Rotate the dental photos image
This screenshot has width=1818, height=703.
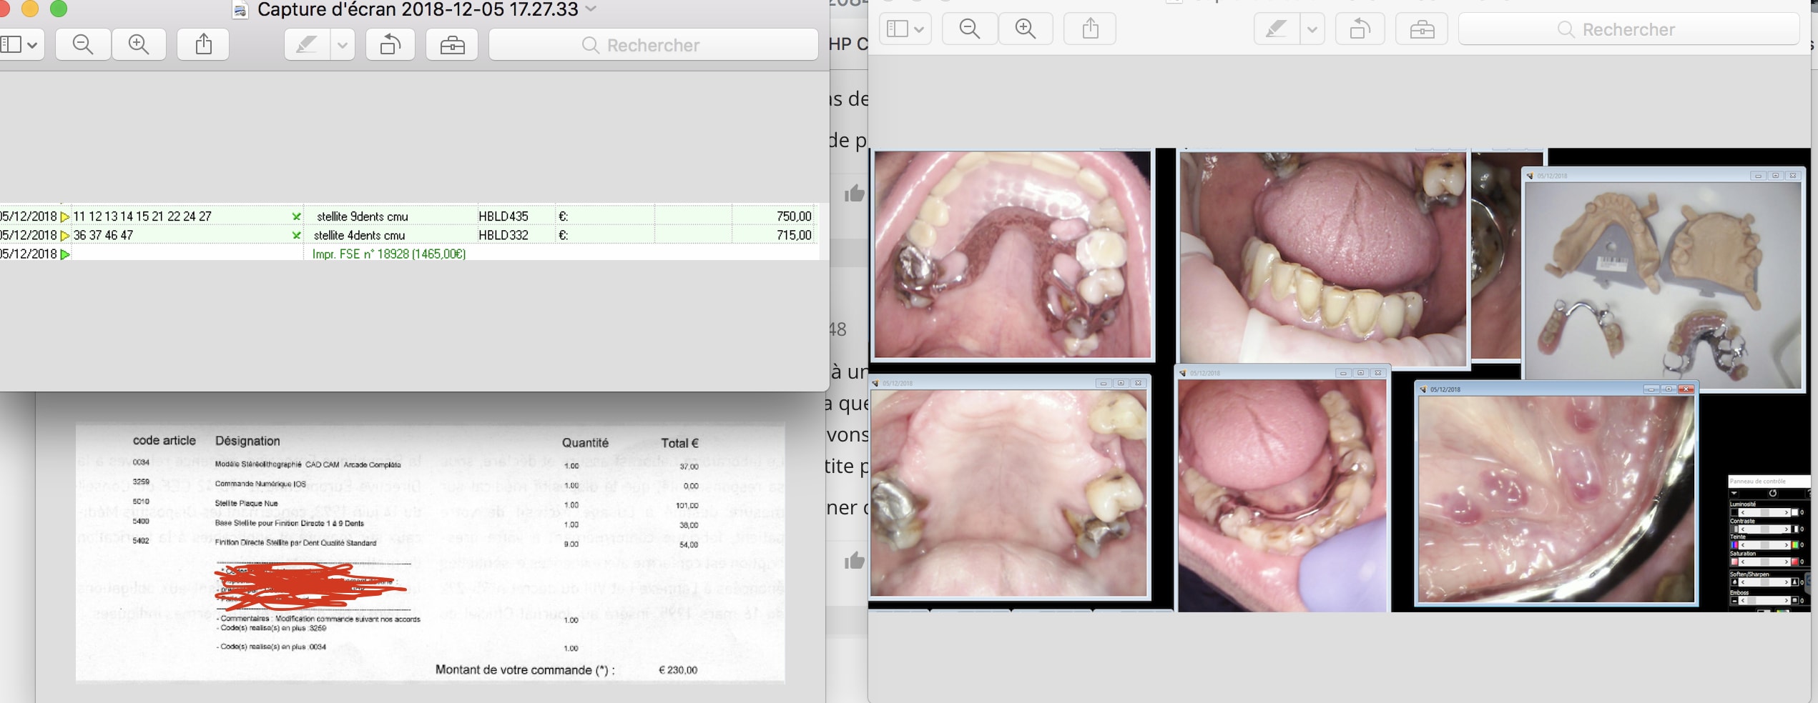1360,29
